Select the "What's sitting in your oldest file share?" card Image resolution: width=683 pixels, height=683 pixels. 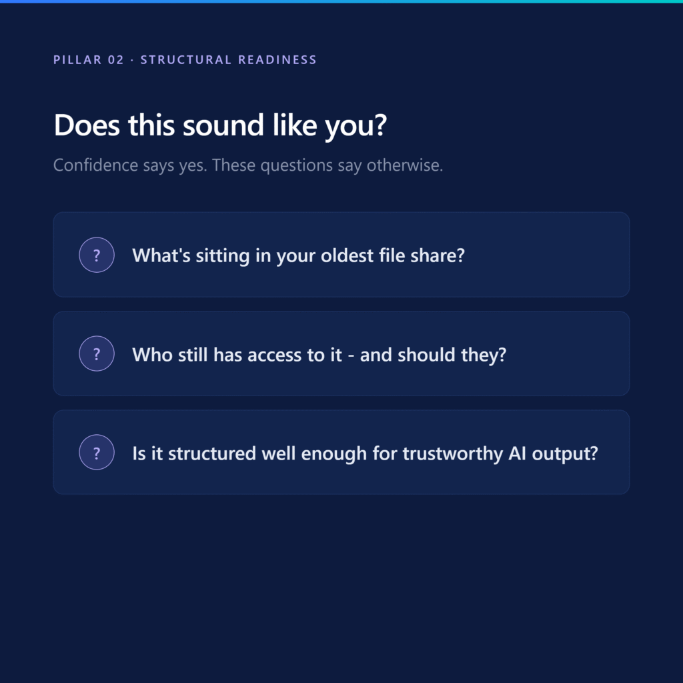click(x=341, y=255)
